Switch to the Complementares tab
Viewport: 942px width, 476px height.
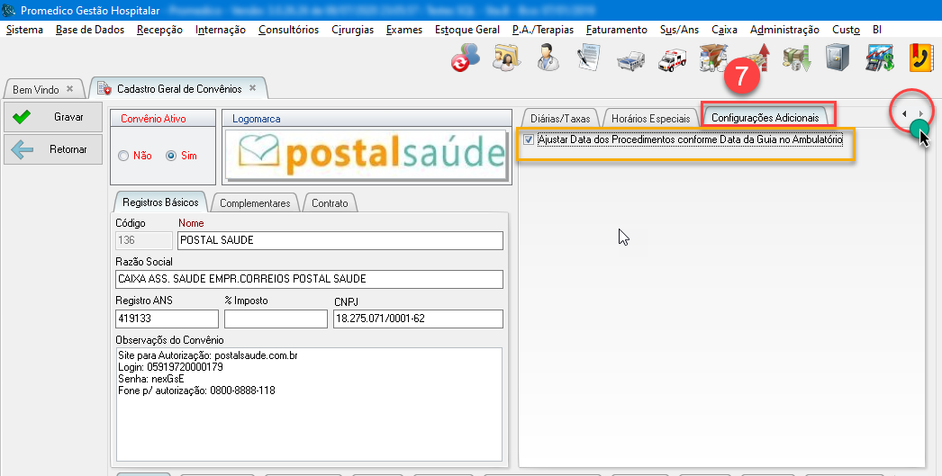point(255,203)
